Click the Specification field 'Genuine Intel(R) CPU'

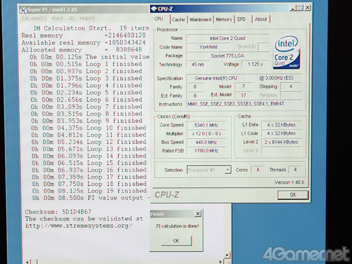pos(244,78)
